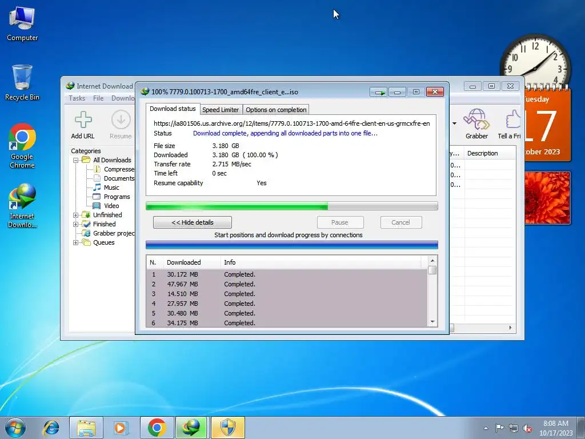
Task: Expand the Queues tree node
Action: 76,242
